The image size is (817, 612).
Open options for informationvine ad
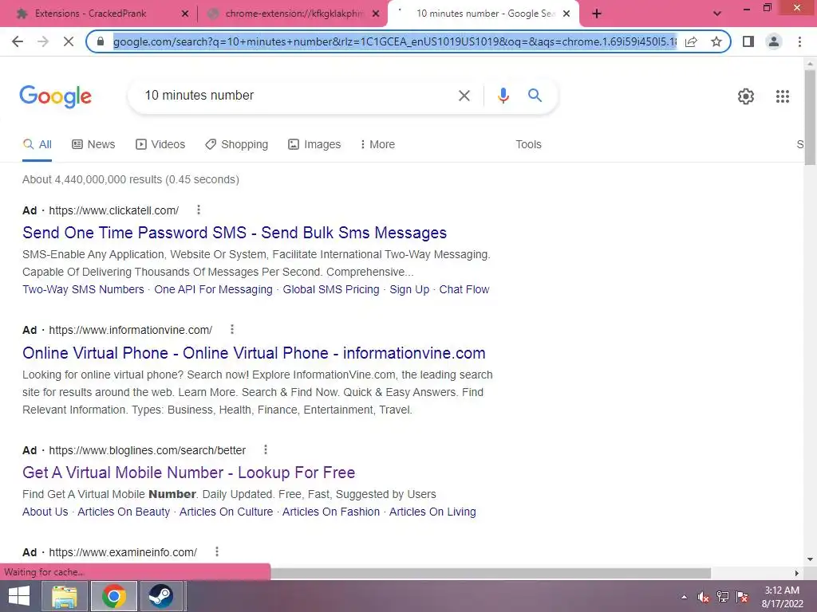[232, 329]
